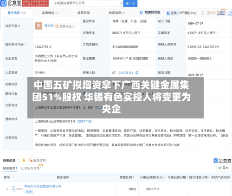Click the 100% shareholding ratio cell
Screen dimensions: 232x196
(132, 189)
